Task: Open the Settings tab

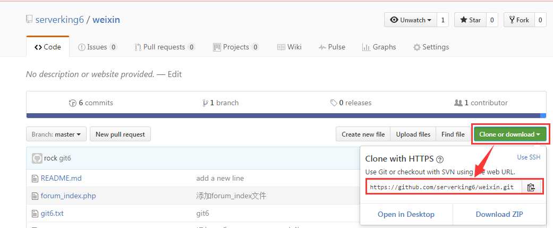Action: coord(431,47)
